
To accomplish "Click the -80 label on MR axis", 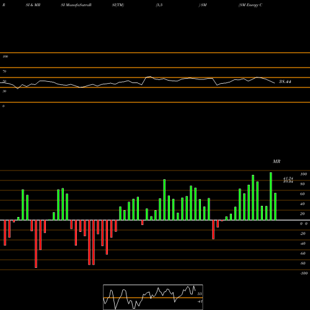I will pyautogui.click(x=303, y=263).
